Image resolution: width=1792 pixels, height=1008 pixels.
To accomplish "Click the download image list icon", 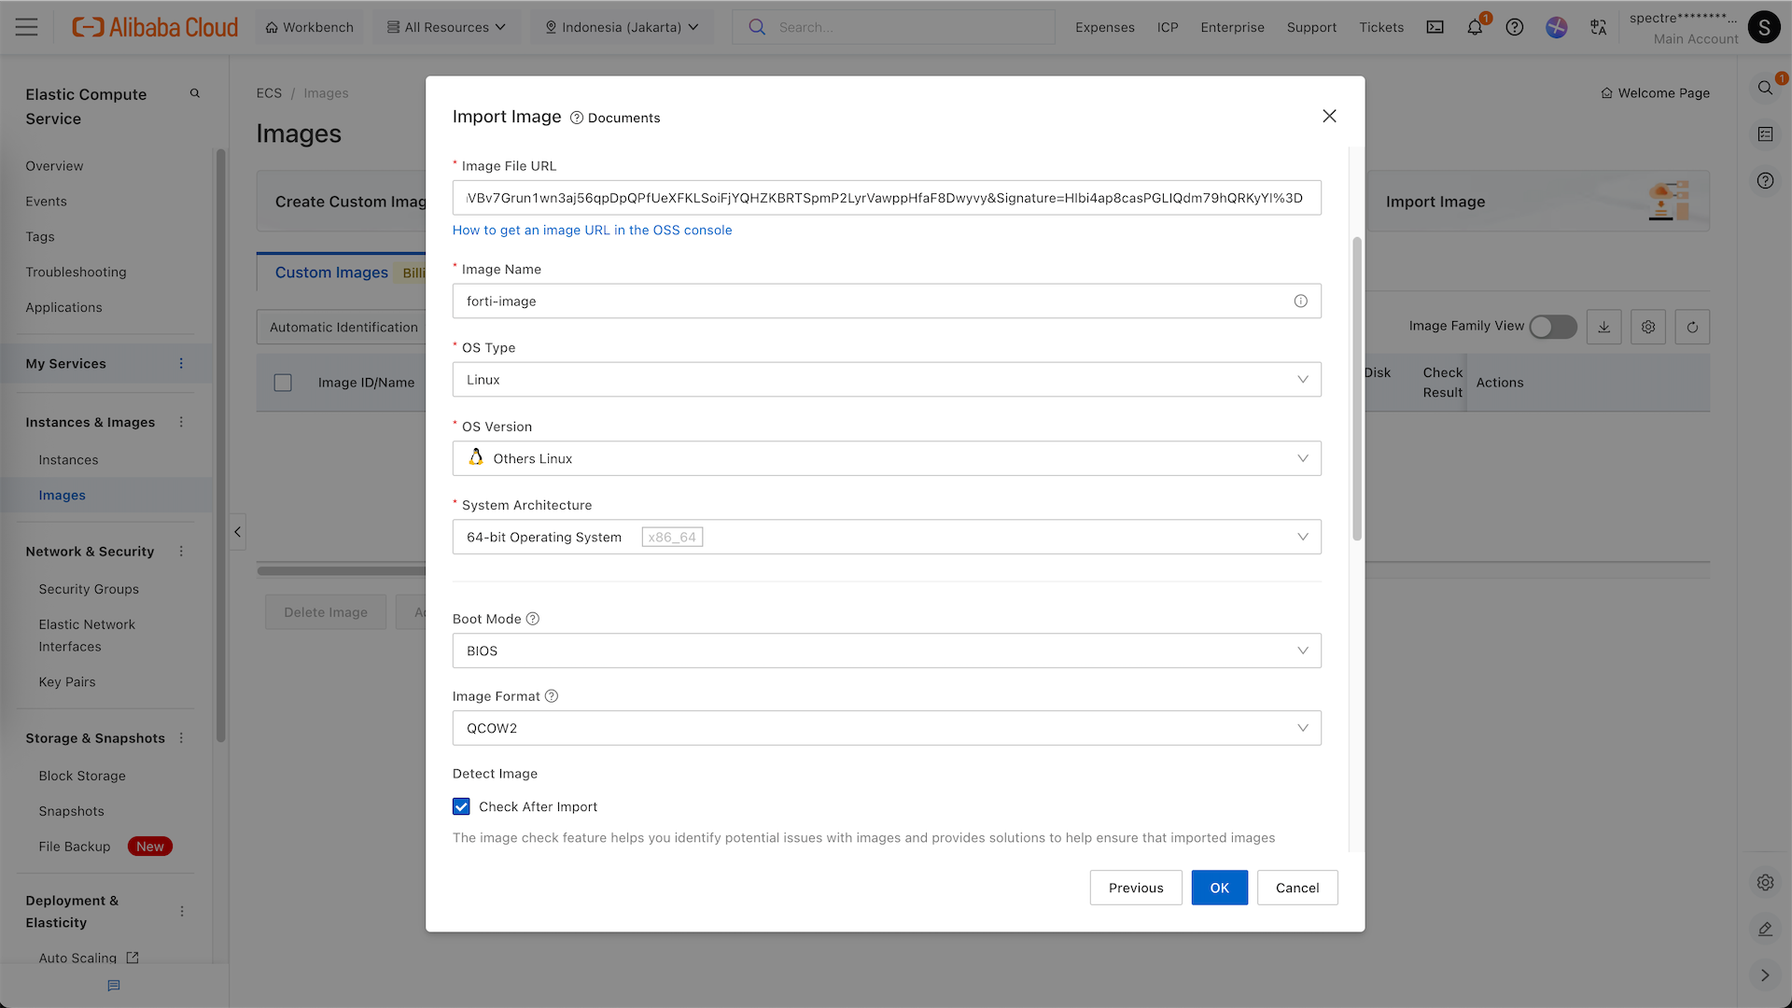I will click(1603, 327).
